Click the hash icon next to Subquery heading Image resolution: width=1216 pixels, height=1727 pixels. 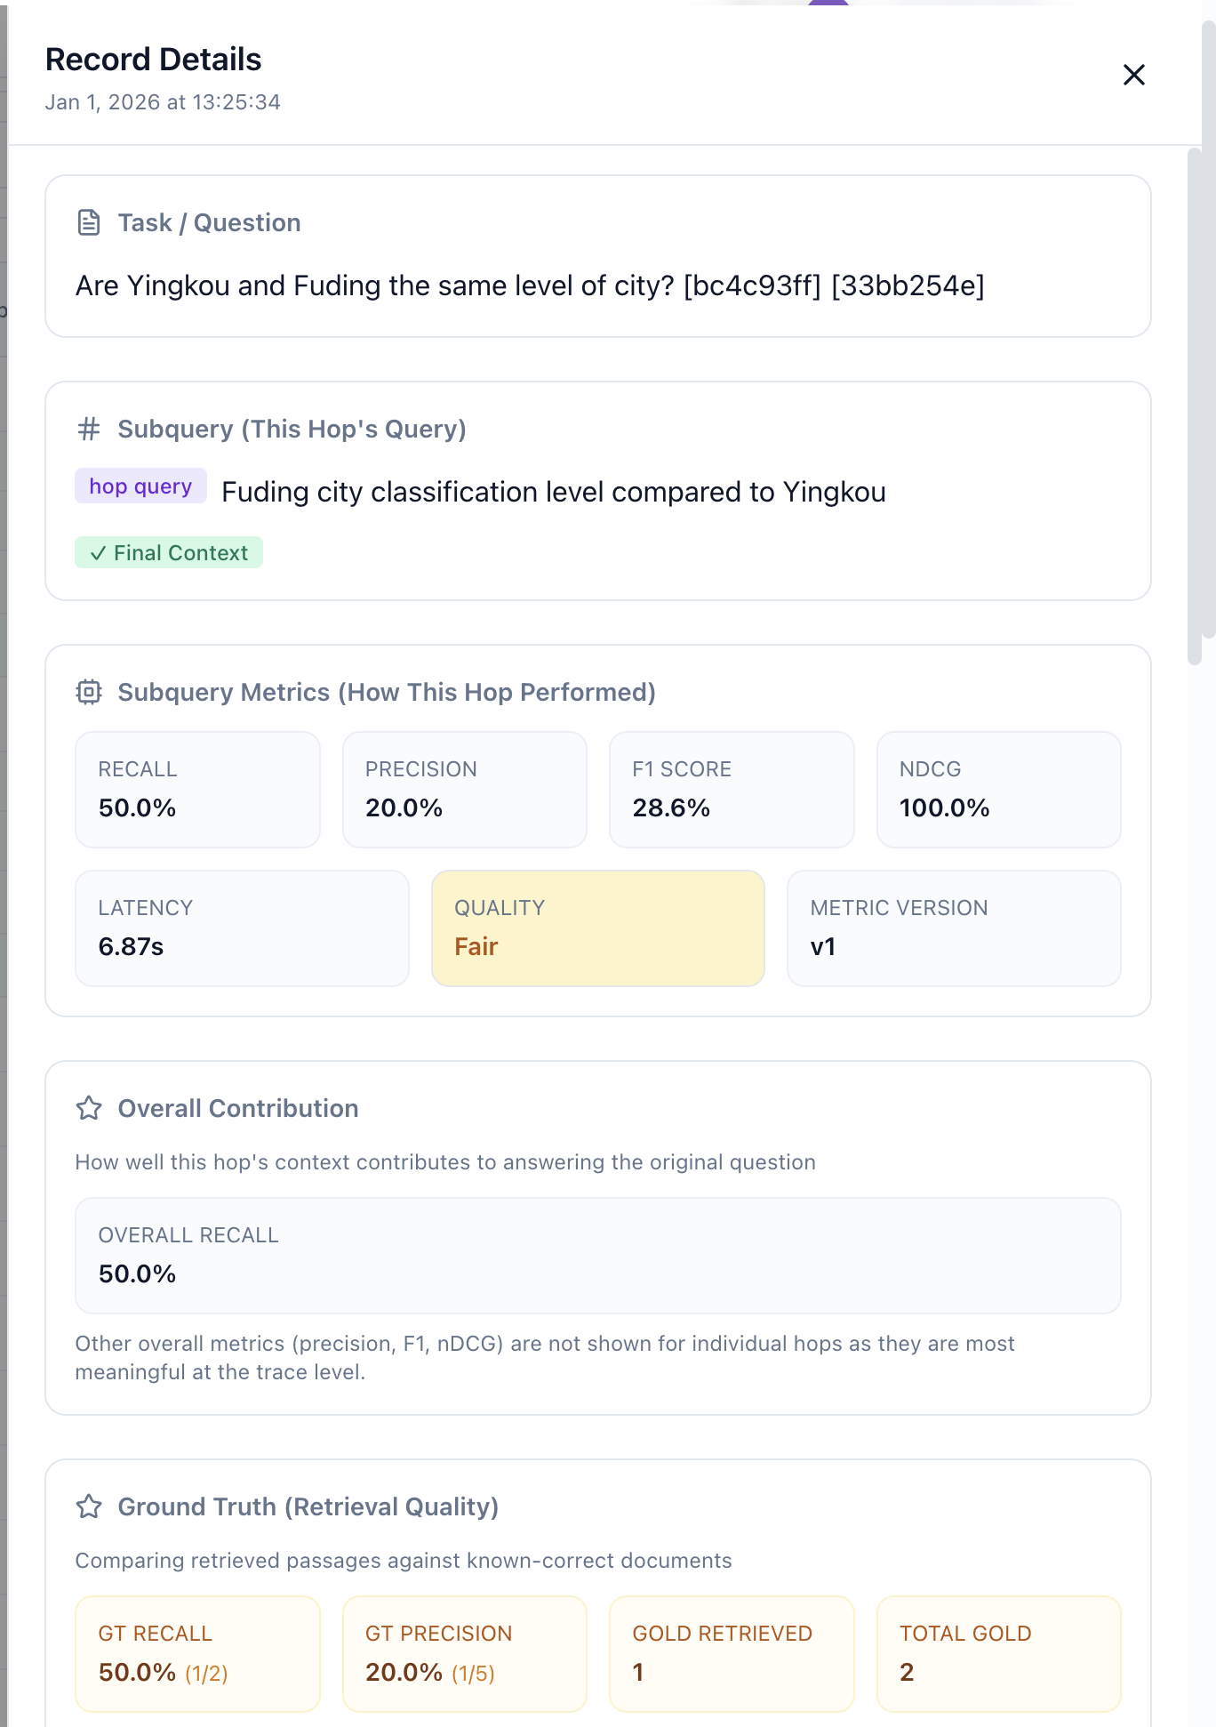coord(89,430)
